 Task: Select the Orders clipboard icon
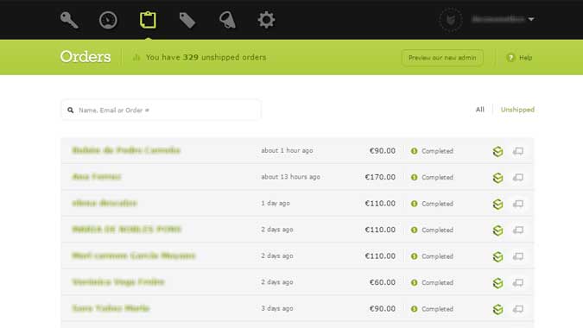(x=148, y=20)
